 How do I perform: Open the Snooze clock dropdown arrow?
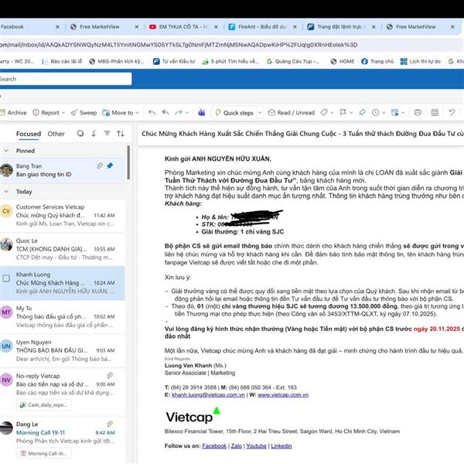[x=384, y=113]
